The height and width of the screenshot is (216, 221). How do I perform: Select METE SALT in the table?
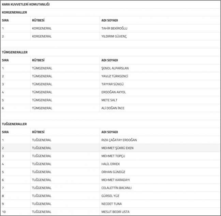(x=109, y=100)
